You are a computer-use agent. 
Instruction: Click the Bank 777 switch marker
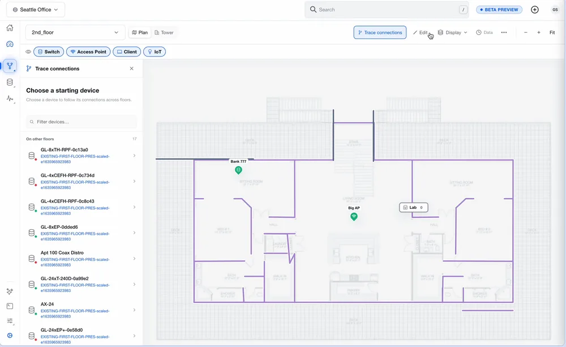238,170
